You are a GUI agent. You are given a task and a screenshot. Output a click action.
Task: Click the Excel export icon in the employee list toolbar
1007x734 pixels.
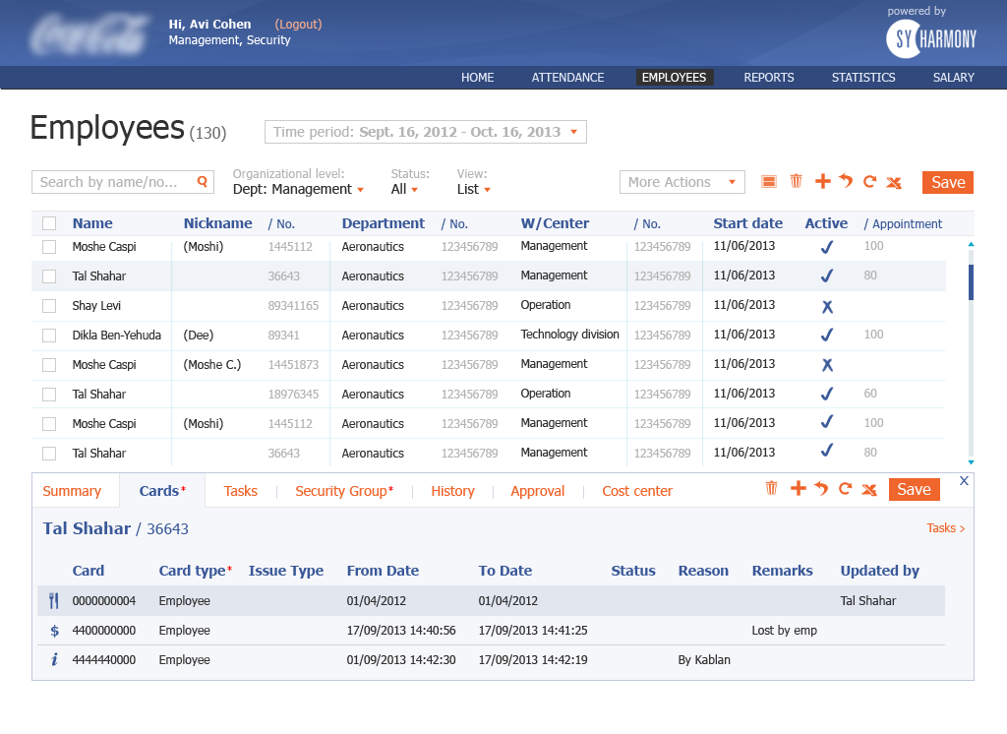point(894,182)
